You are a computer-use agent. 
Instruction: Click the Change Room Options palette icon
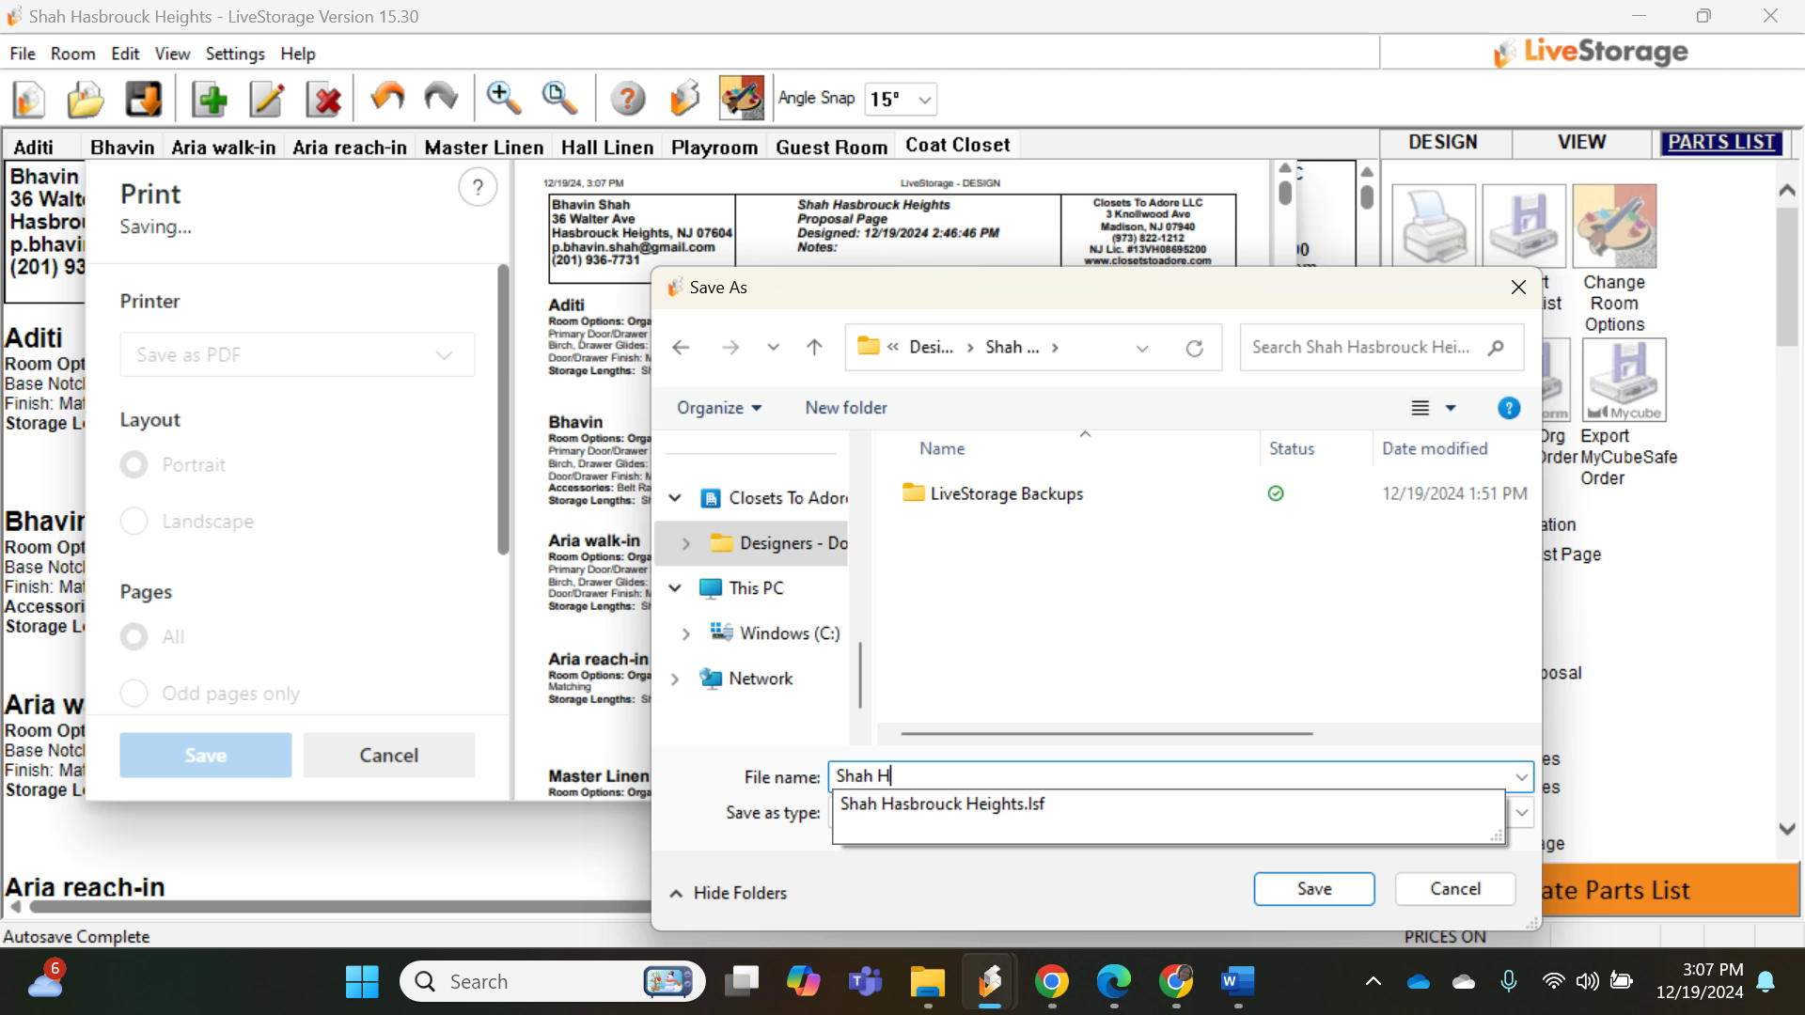pos(1614,226)
